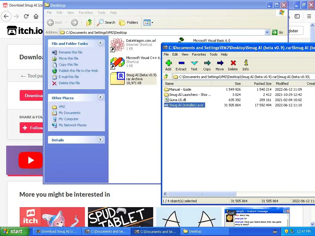Open the File menu in Desktop Explorer window
The image size is (315, 236).
[49, 13]
